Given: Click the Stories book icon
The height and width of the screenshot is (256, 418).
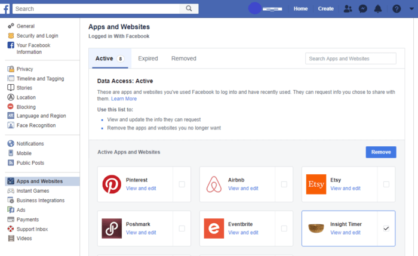Looking at the screenshot, I should [x=11, y=87].
